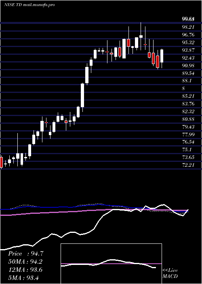Click the last white candle at chart right

click(162, 56)
